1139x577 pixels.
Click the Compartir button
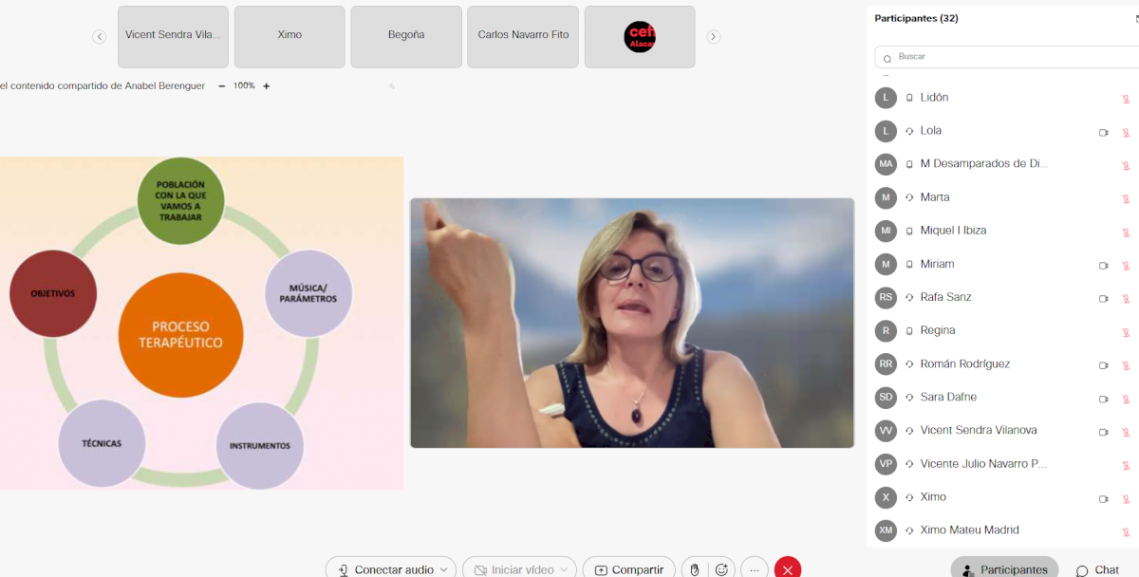[x=628, y=569]
